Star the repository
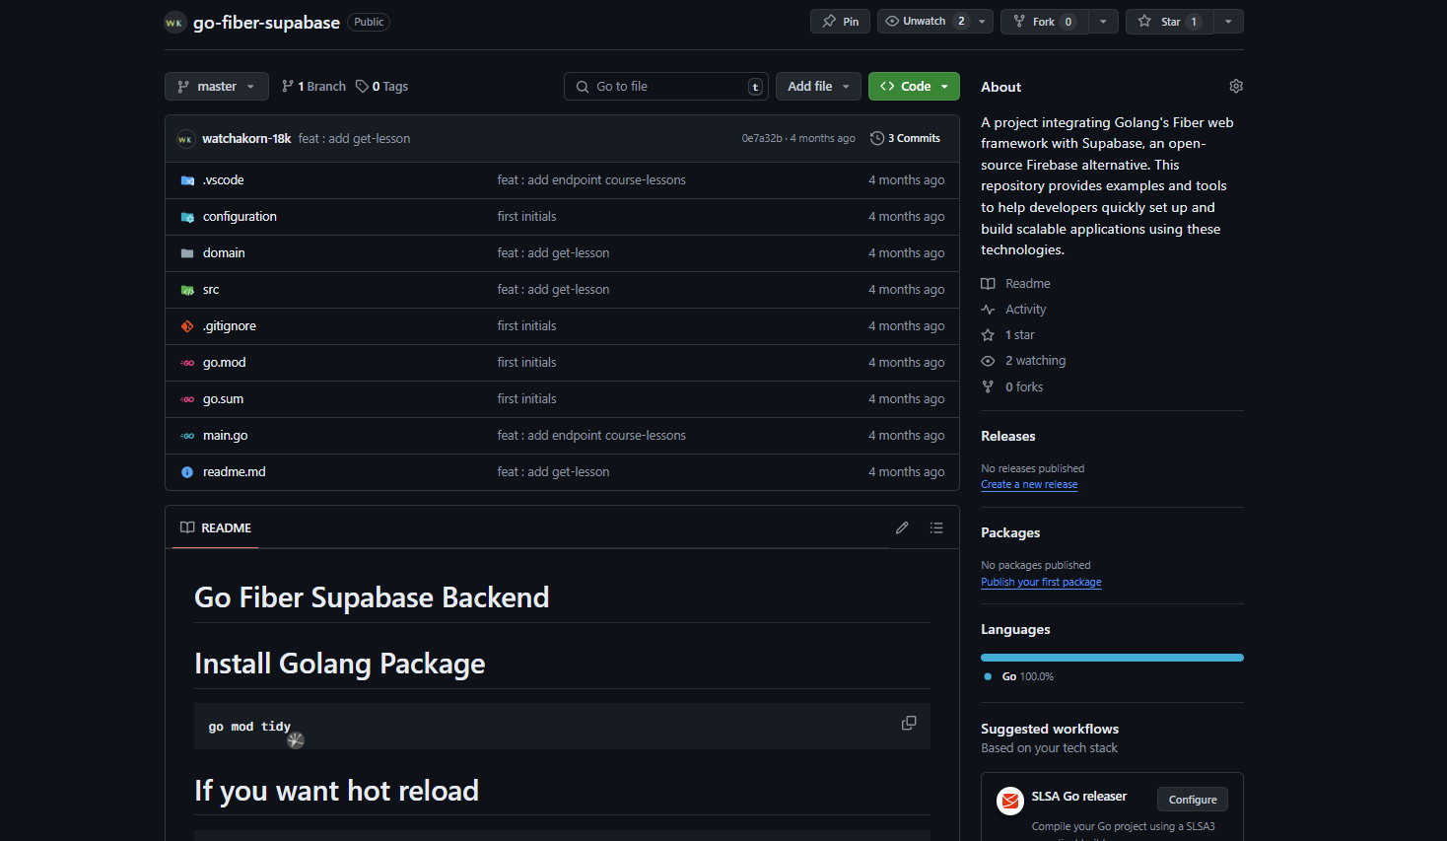 pyautogui.click(x=1170, y=22)
